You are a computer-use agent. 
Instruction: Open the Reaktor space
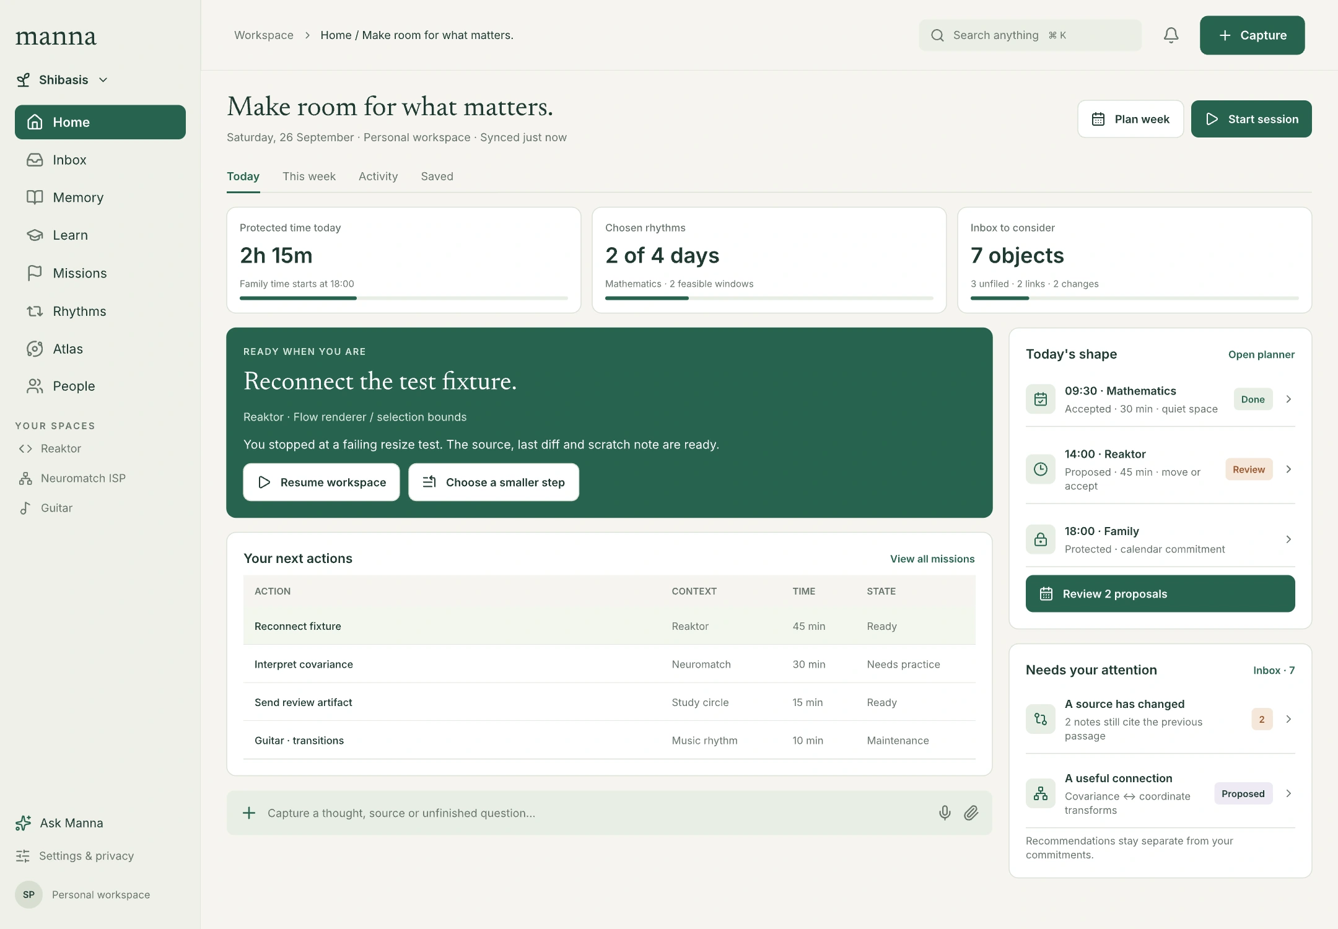click(50, 448)
